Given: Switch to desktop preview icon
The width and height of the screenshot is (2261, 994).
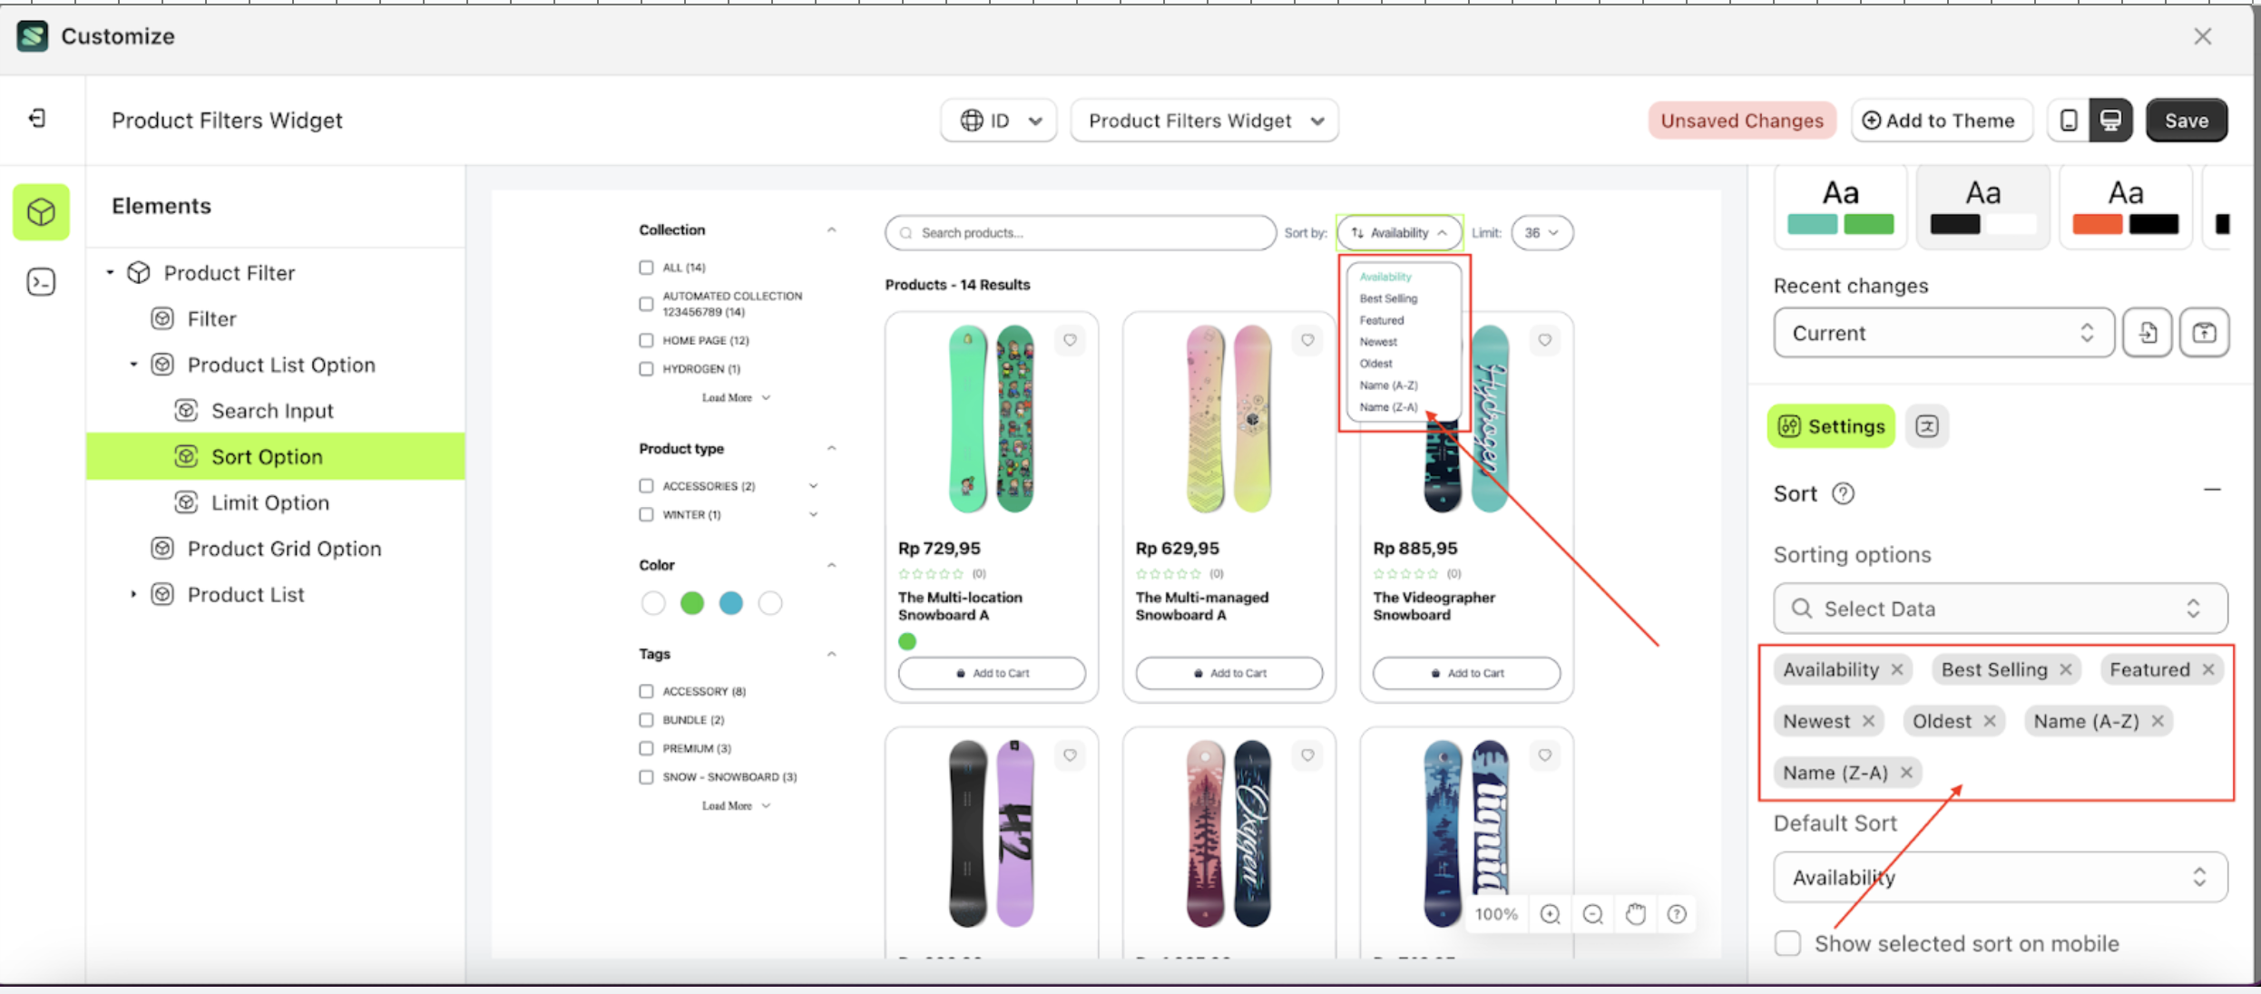Looking at the screenshot, I should point(2111,121).
